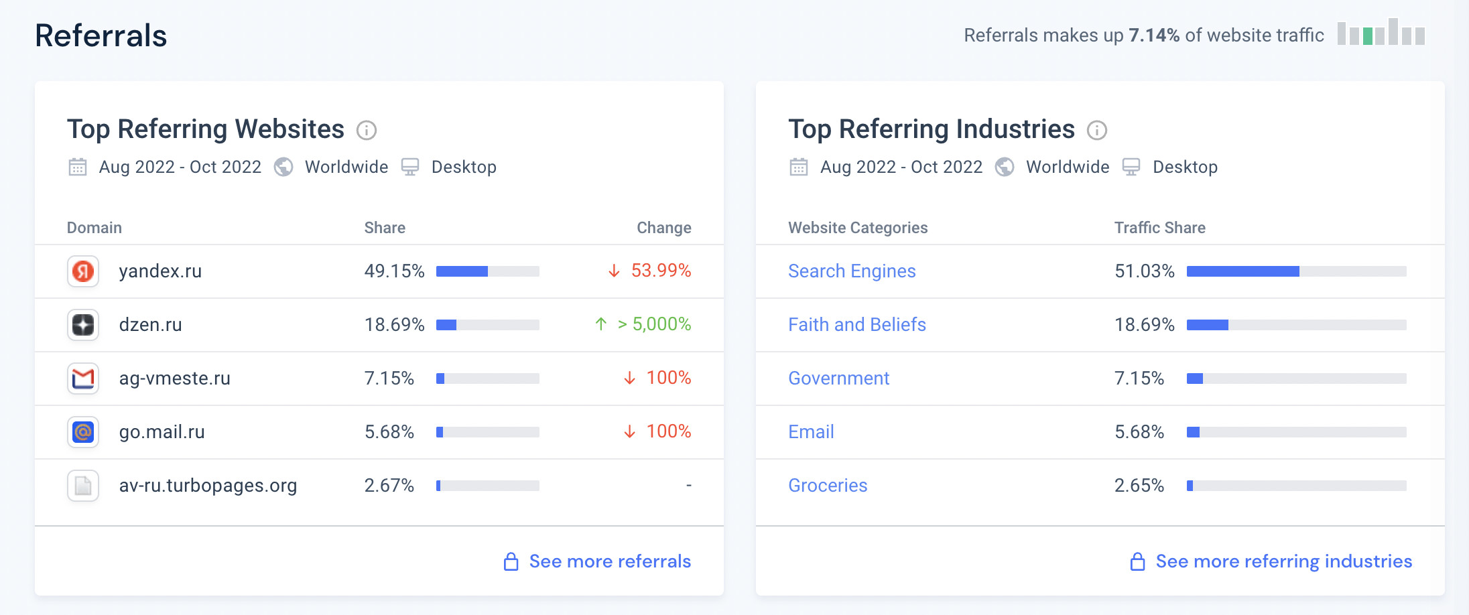Click the referrals traffic bar chart thumbnail
Viewport: 1469px width, 615px height.
1381,33
